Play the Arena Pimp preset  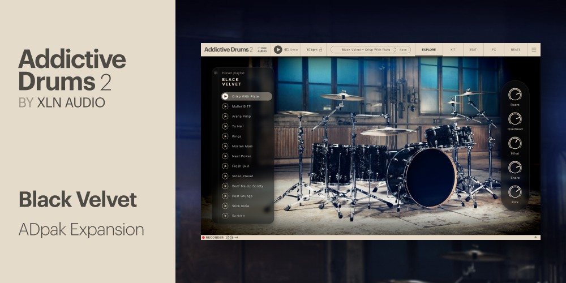click(x=225, y=116)
